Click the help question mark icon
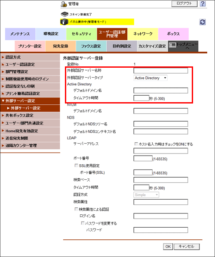215x257 pixels. (203, 3)
